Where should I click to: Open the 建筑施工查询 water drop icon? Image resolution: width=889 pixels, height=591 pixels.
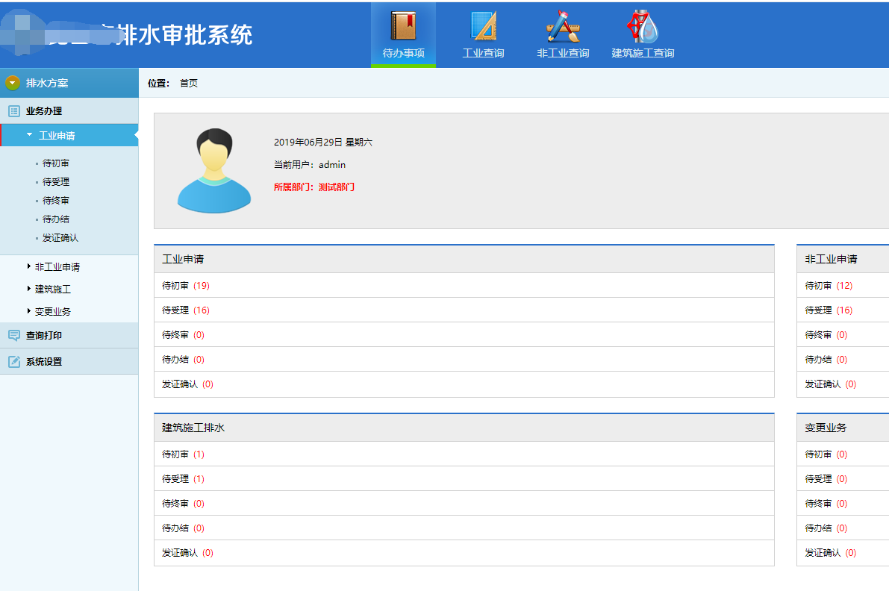[643, 26]
